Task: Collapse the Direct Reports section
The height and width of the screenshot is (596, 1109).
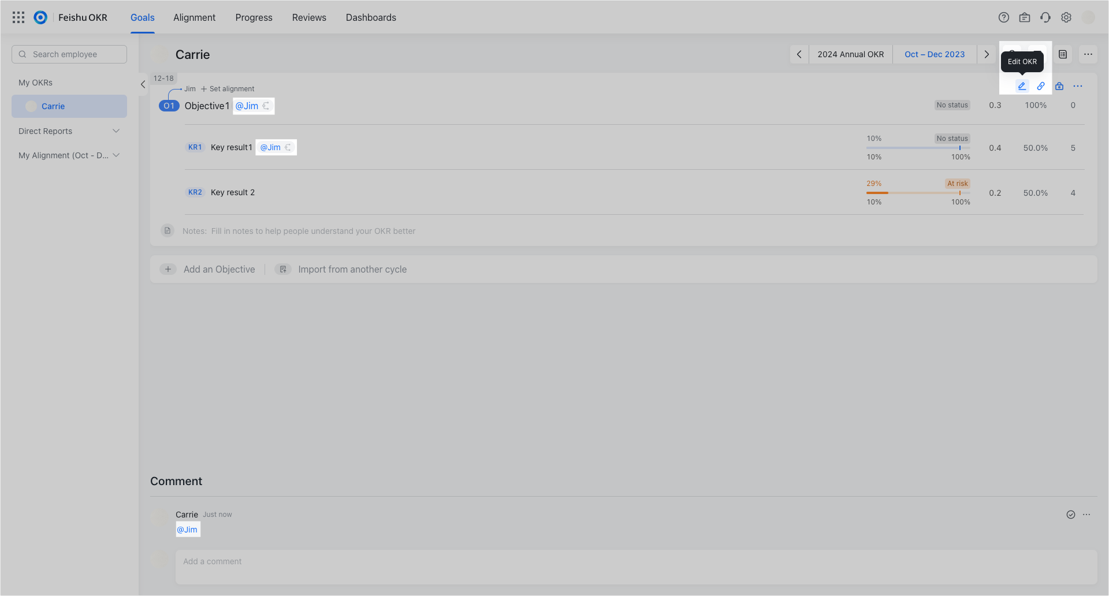Action: pos(116,131)
